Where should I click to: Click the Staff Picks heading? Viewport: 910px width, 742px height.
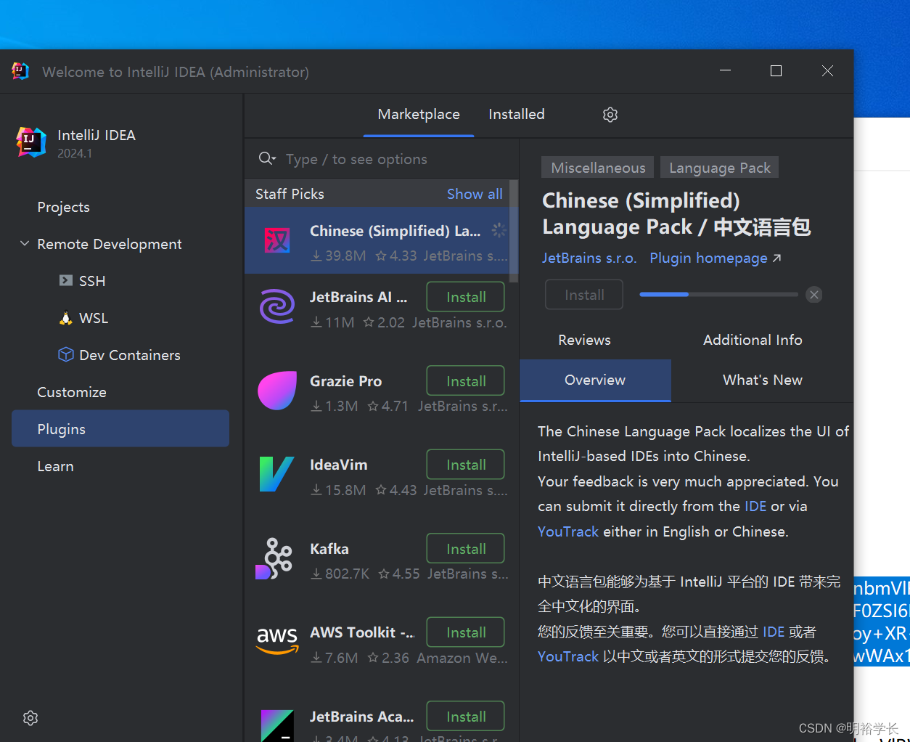pyautogui.click(x=290, y=194)
